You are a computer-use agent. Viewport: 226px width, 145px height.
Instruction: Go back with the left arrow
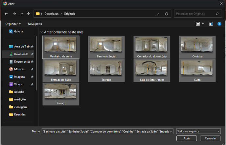tap(6, 14)
